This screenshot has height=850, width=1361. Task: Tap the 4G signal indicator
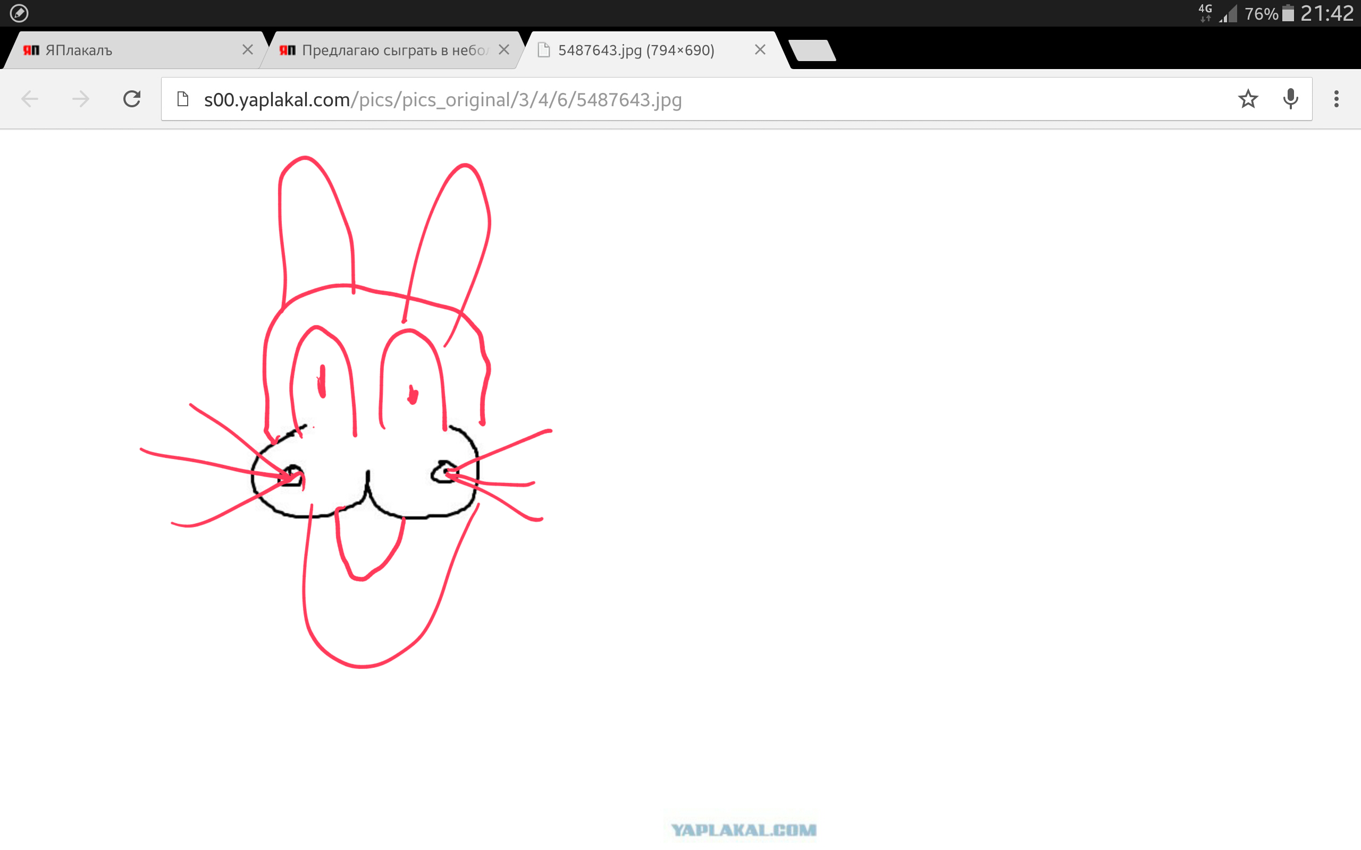[1217, 13]
